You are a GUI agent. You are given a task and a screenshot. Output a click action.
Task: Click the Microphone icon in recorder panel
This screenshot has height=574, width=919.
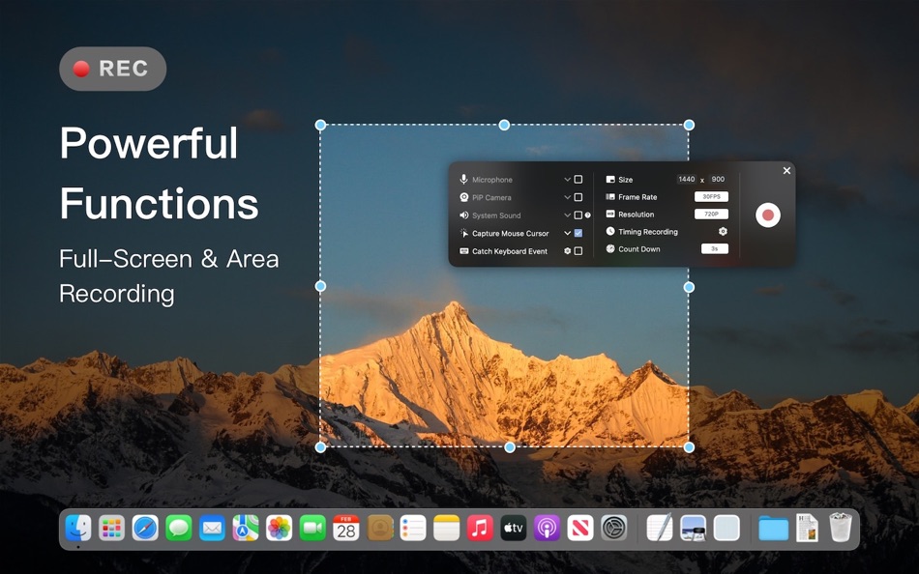click(x=463, y=179)
